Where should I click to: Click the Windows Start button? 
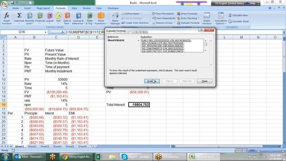[x=5, y=157]
